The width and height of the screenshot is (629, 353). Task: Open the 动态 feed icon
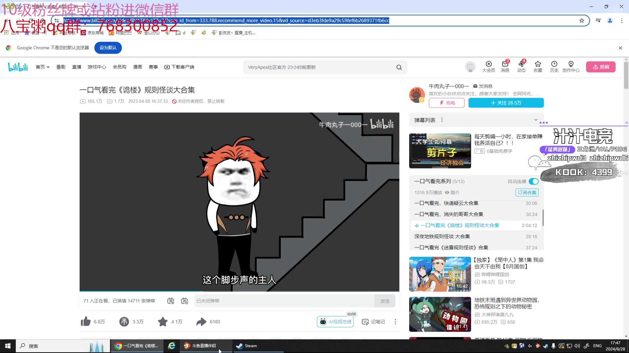tap(521, 67)
